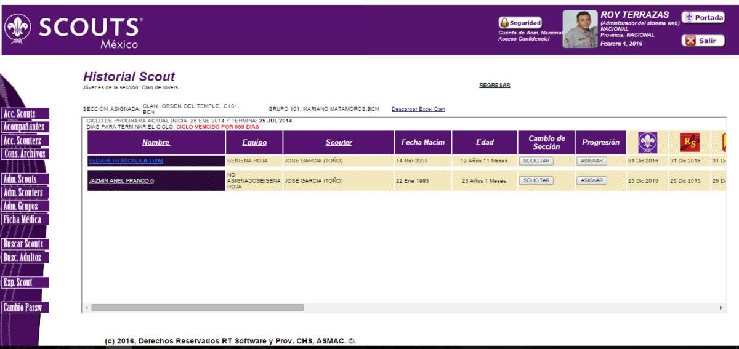
Task: Select Buscar Scouts in the sidebar
Action: tap(24, 244)
